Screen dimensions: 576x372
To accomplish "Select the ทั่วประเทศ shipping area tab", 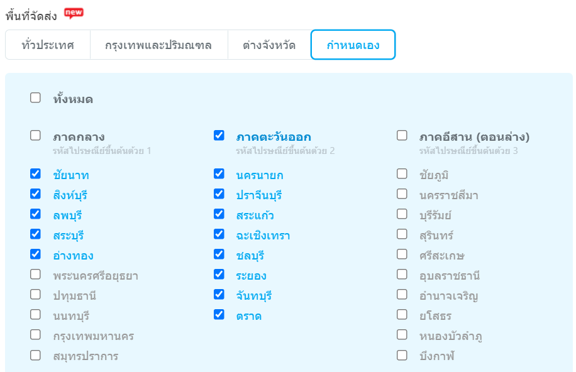I will pos(48,45).
